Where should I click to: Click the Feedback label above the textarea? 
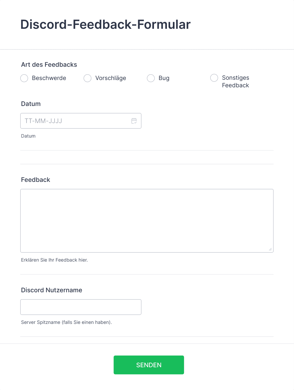[35, 180]
